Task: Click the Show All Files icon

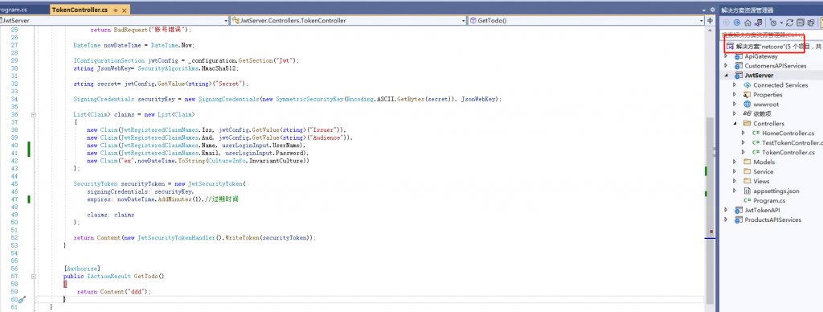Action: tap(811, 23)
